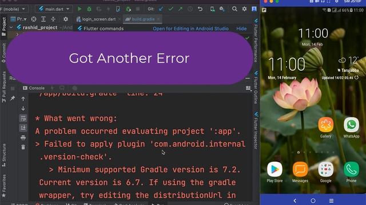The image size is (366, 205).
Task: Open Project view selector dropdown
Action: [x=19, y=19]
